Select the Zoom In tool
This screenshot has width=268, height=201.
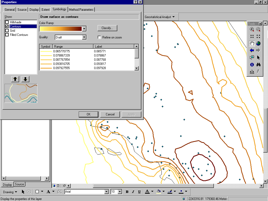click(x=252, y=29)
